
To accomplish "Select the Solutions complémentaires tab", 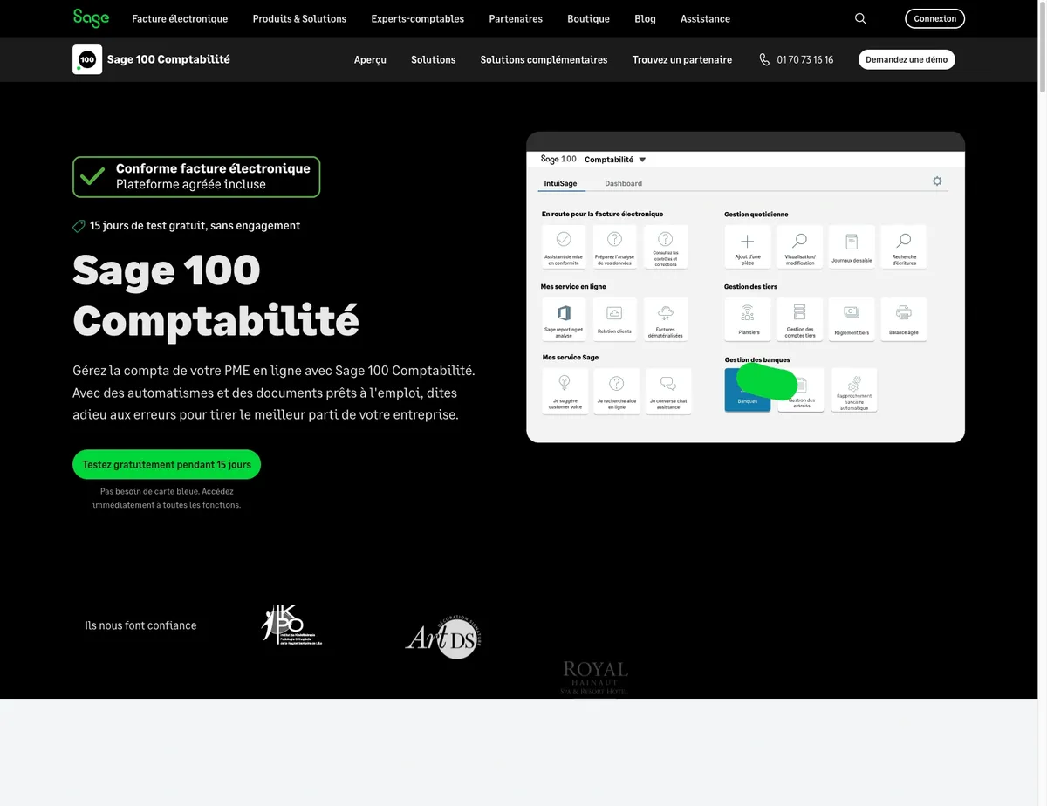I will [x=544, y=59].
